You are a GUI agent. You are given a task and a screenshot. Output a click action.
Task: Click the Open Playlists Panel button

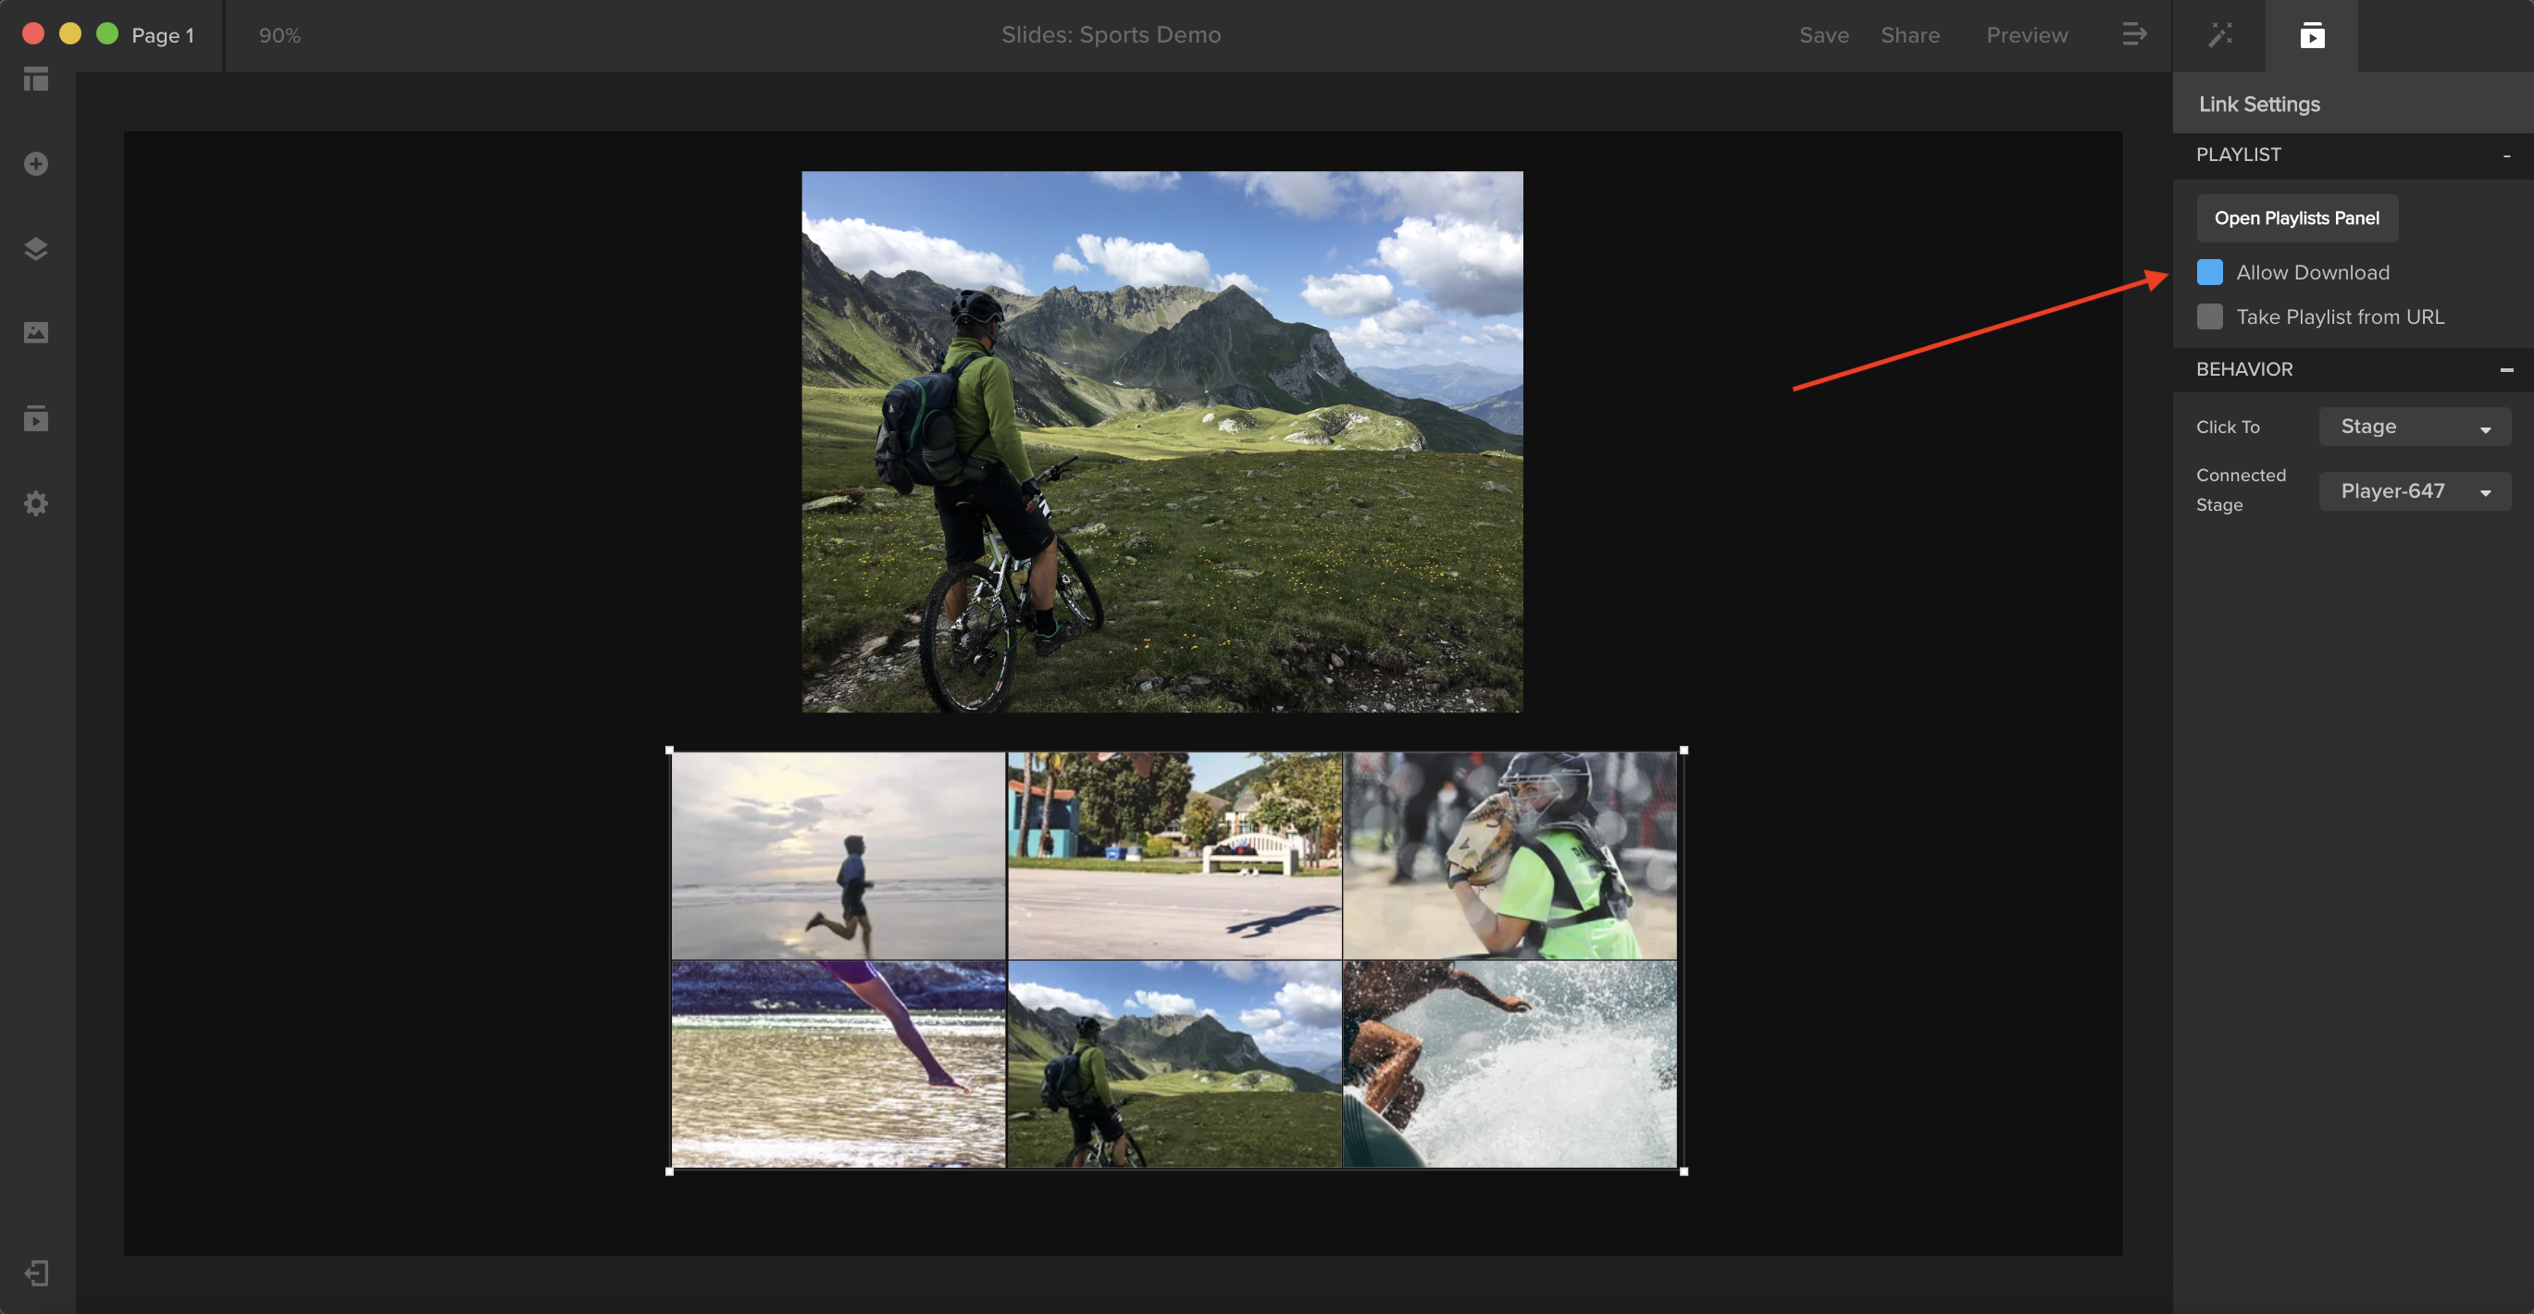pyautogui.click(x=2296, y=217)
